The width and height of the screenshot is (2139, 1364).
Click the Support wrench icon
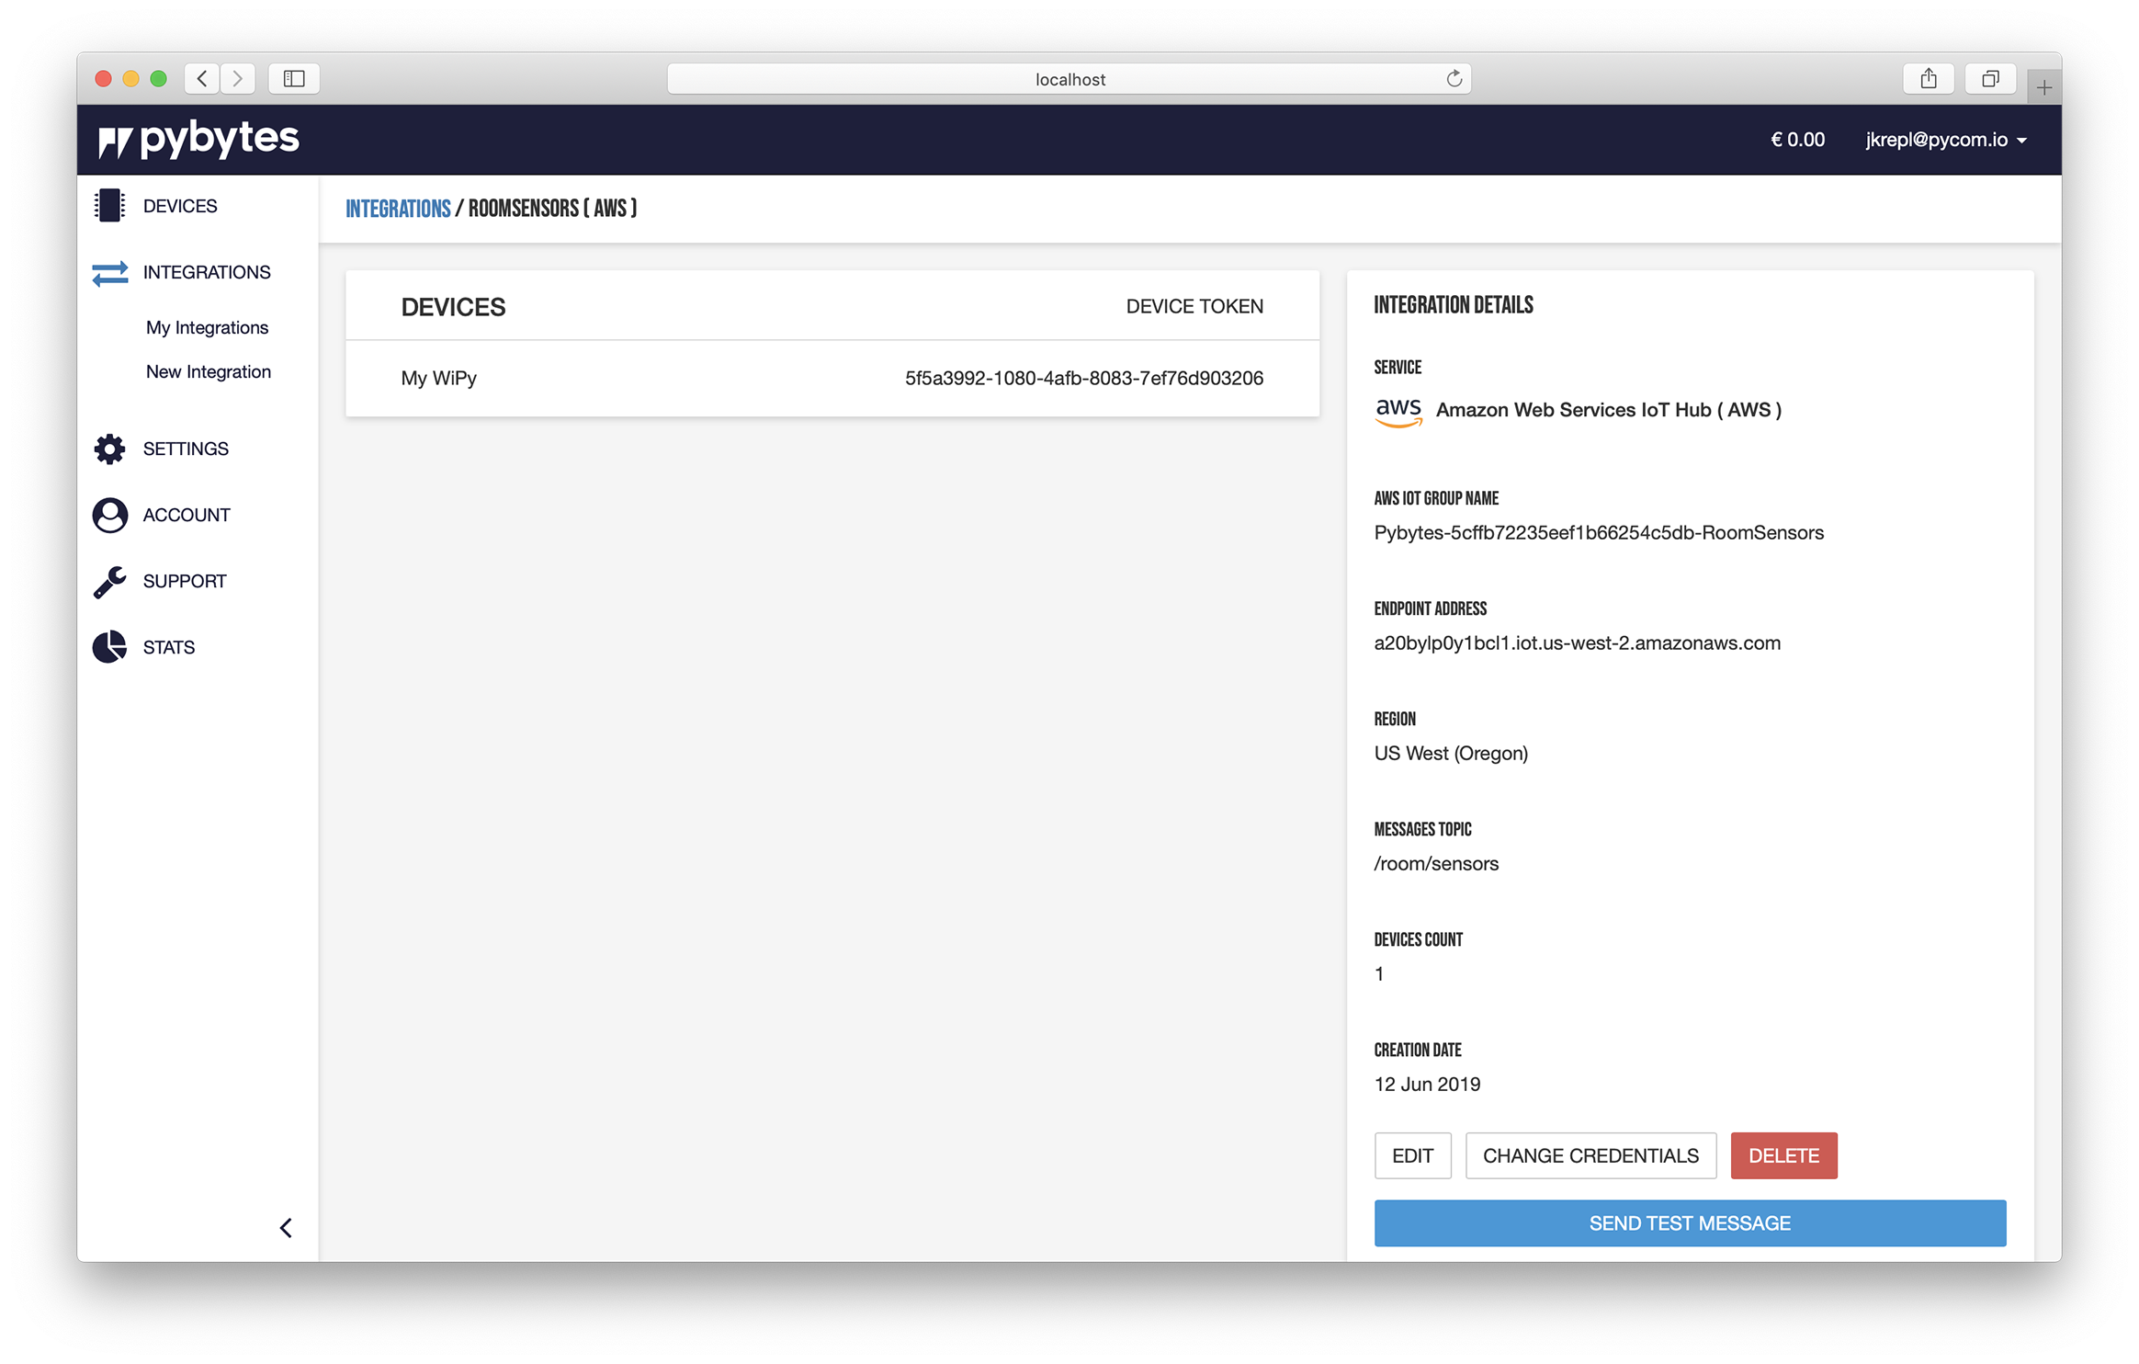[110, 582]
